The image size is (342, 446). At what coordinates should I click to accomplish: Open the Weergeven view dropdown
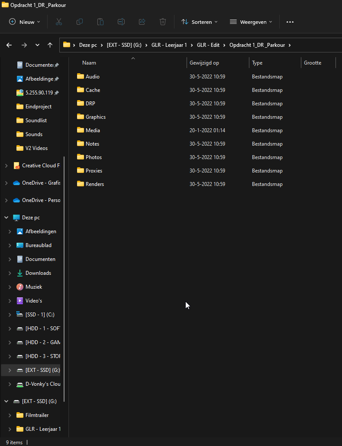[251, 22]
